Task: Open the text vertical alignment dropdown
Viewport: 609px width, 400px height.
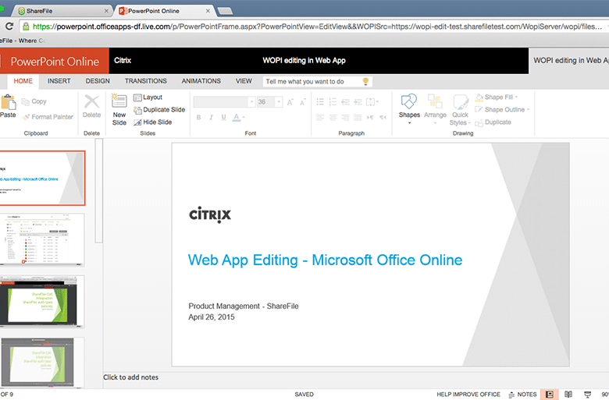Action: [372, 102]
